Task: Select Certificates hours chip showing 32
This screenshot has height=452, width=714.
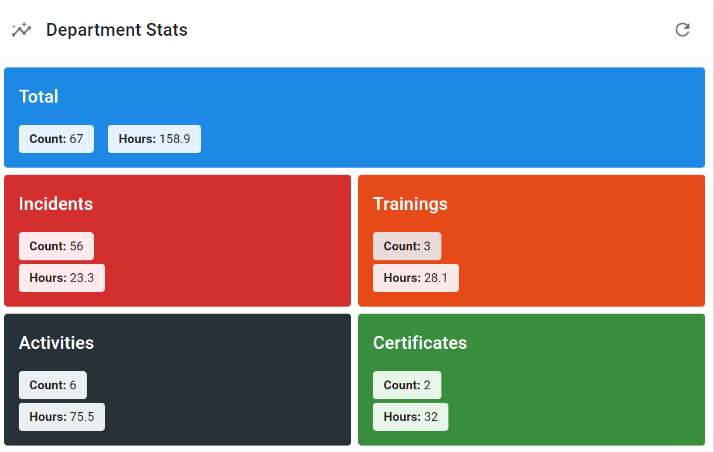Action: [410, 417]
